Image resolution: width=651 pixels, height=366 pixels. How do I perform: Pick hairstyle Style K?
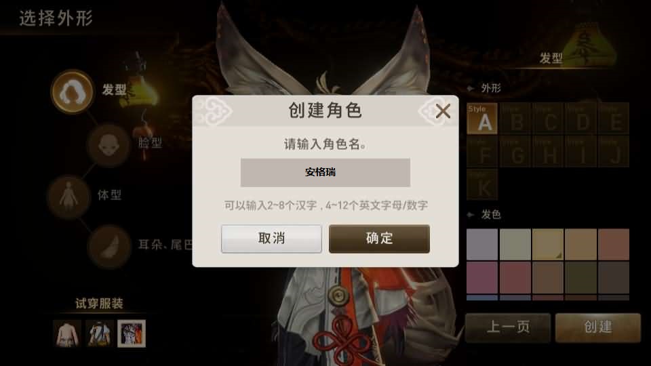tap(482, 184)
